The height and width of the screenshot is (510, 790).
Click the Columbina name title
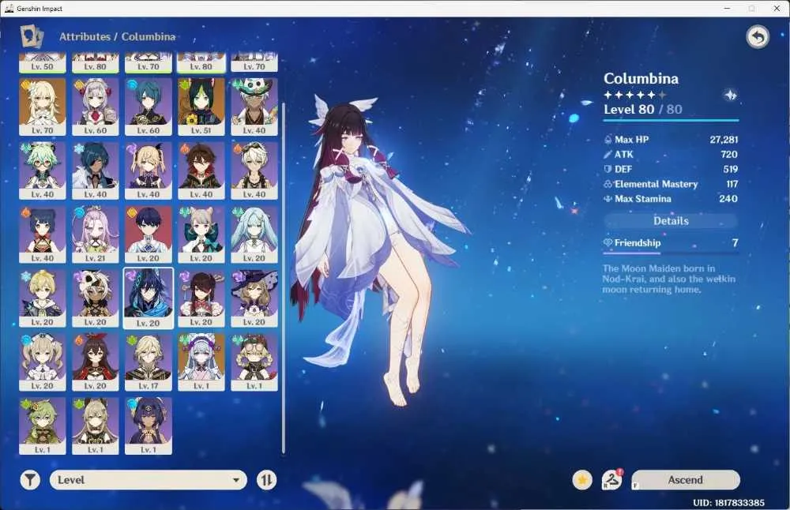point(641,78)
